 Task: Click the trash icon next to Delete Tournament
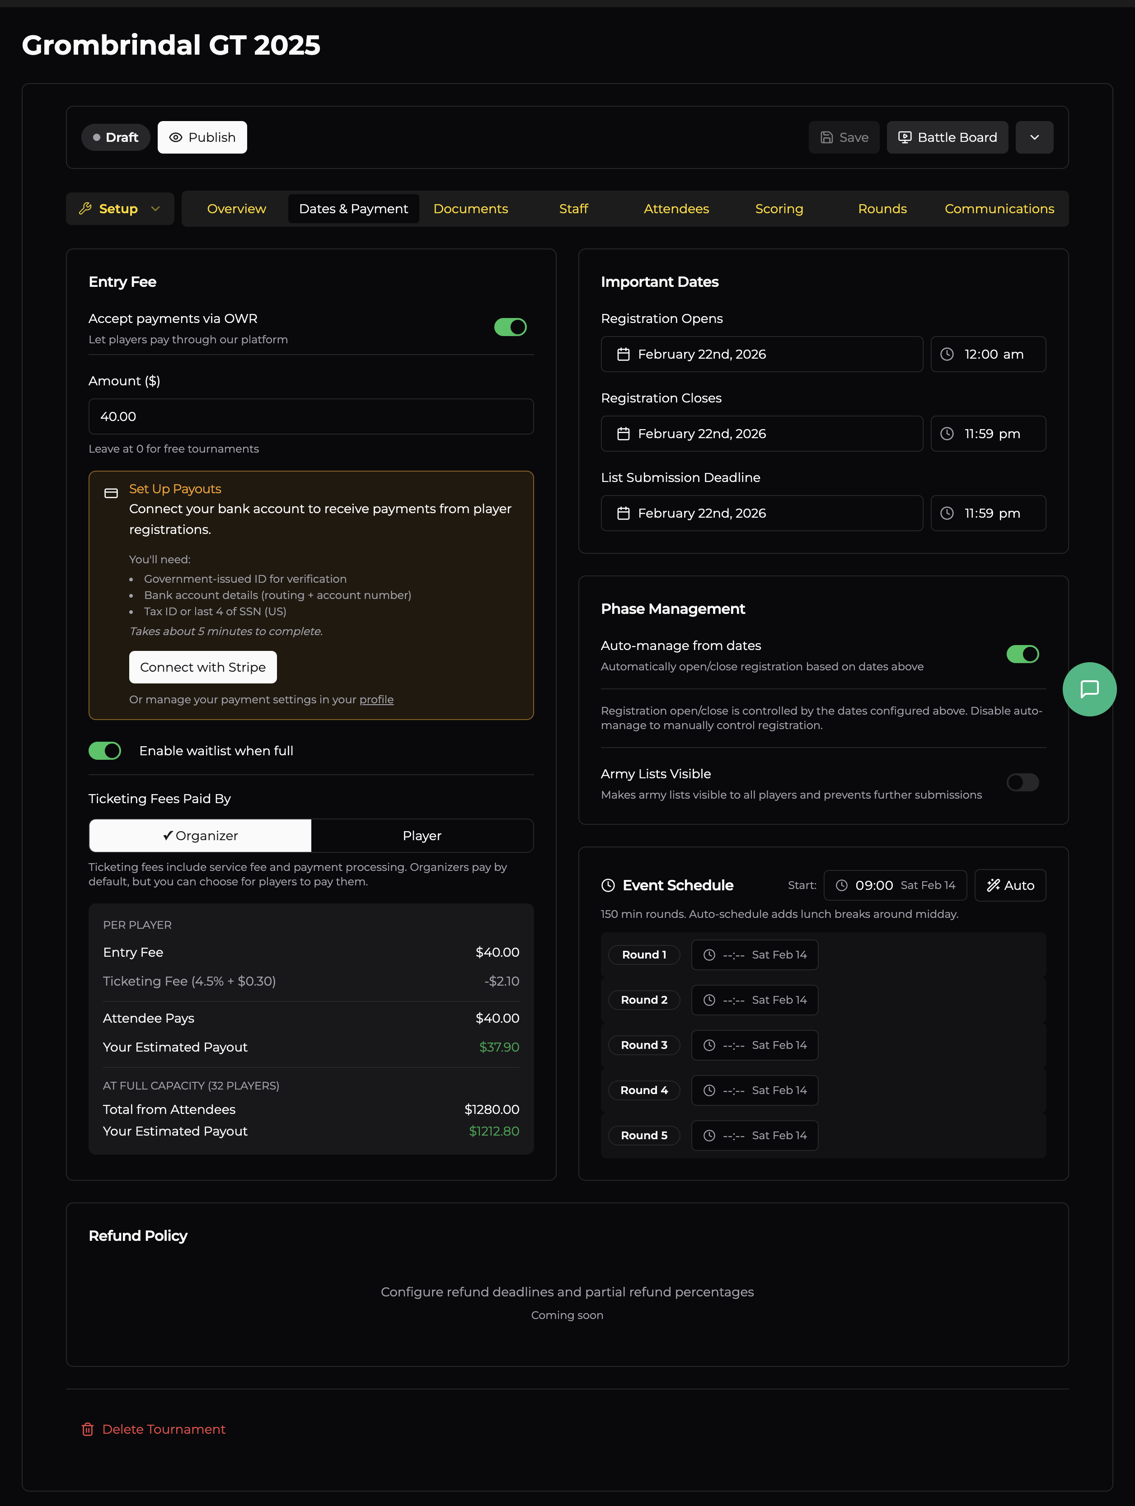(x=88, y=1429)
